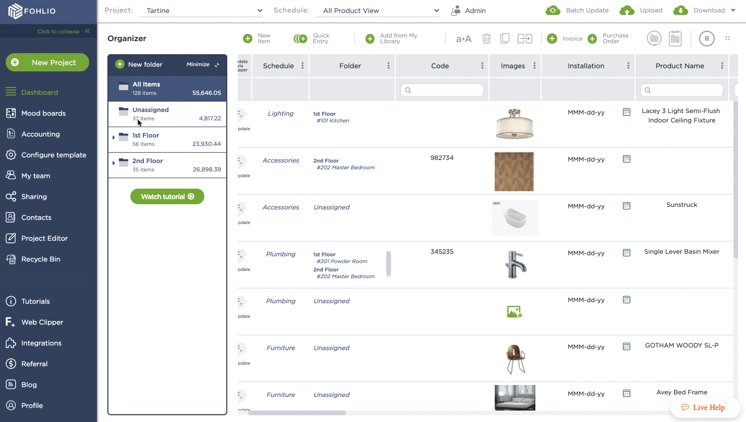Screen dimensions: 746x422
Task: Click the duplicate copy icon
Action: click(x=505, y=39)
